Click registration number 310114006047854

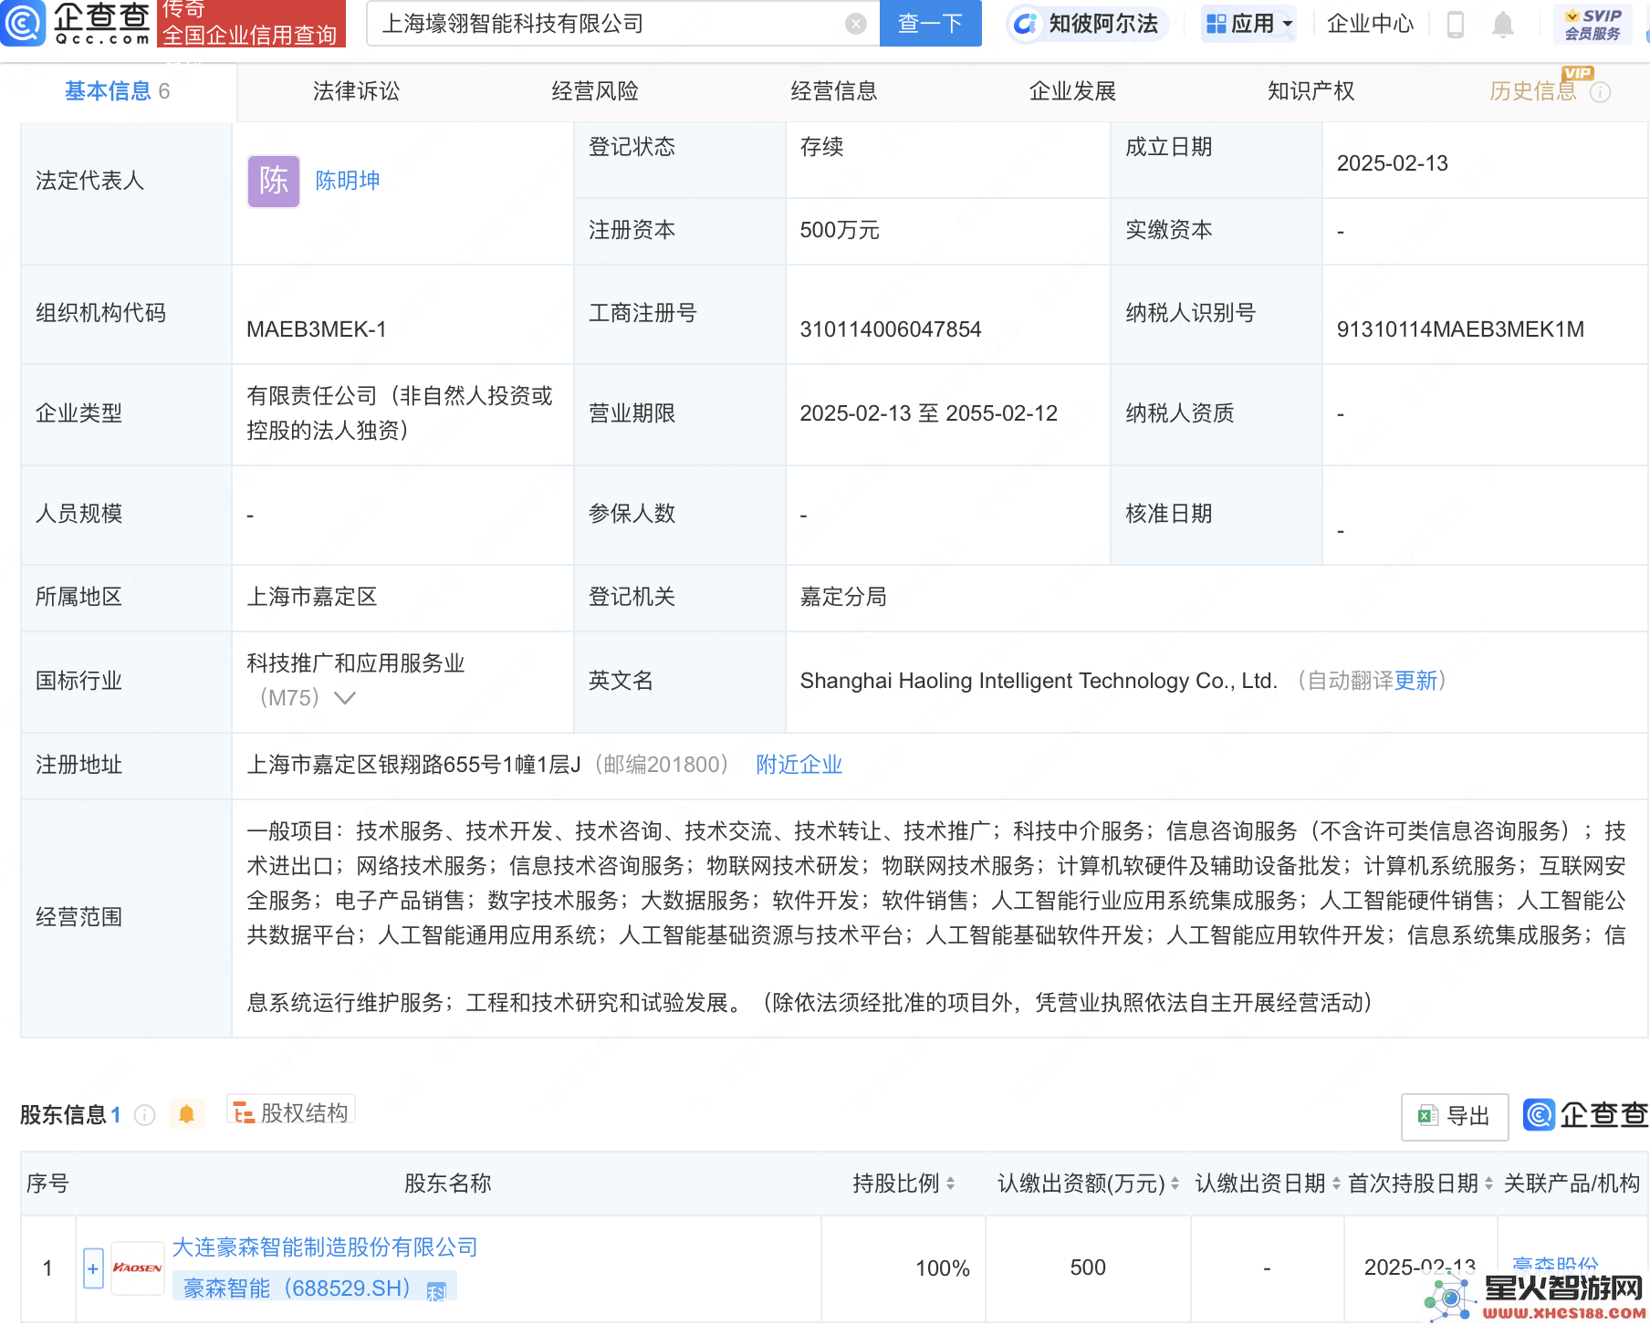pyautogui.click(x=891, y=329)
